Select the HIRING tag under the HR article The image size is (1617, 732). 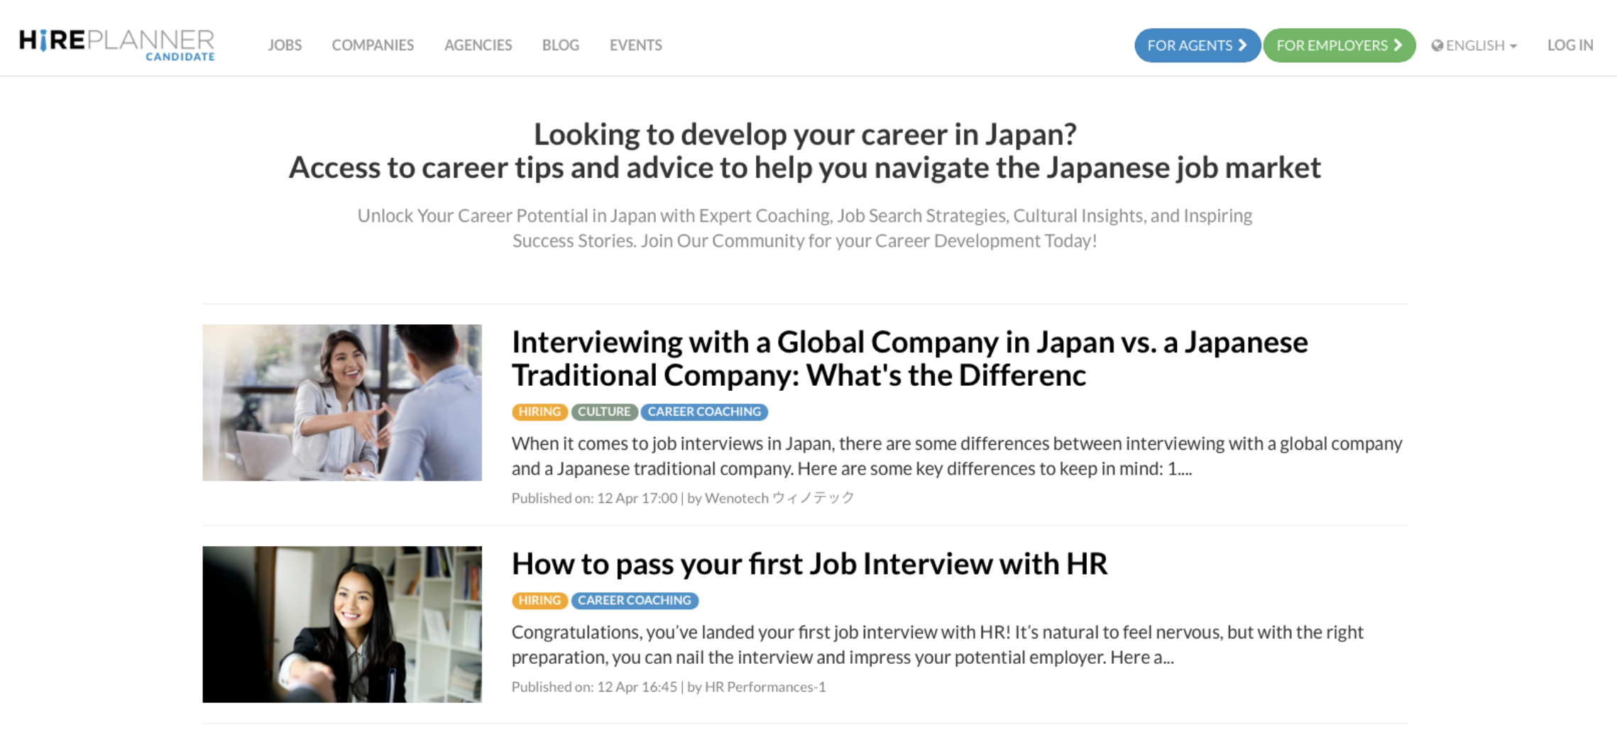click(539, 600)
